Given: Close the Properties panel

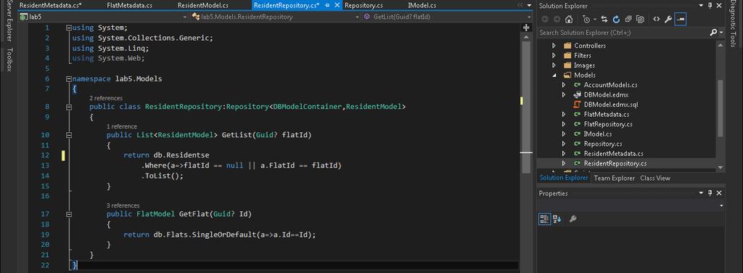Looking at the screenshot, I should coord(719,193).
